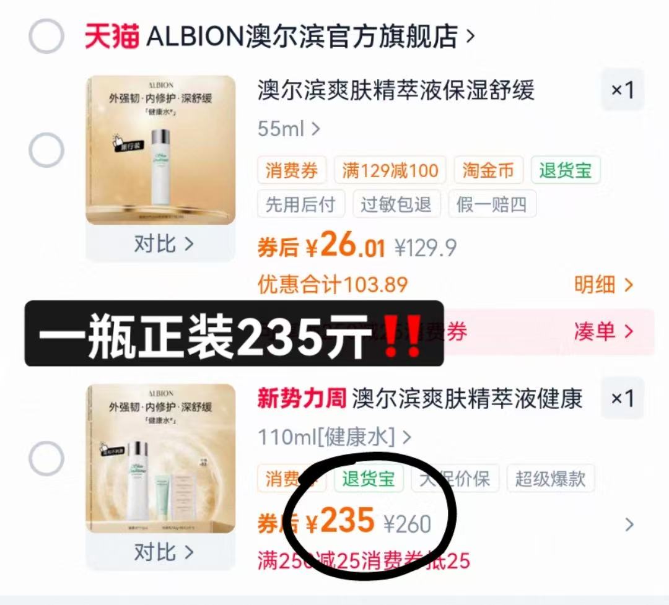Change quantity ×1 of 55ml item

click(623, 90)
